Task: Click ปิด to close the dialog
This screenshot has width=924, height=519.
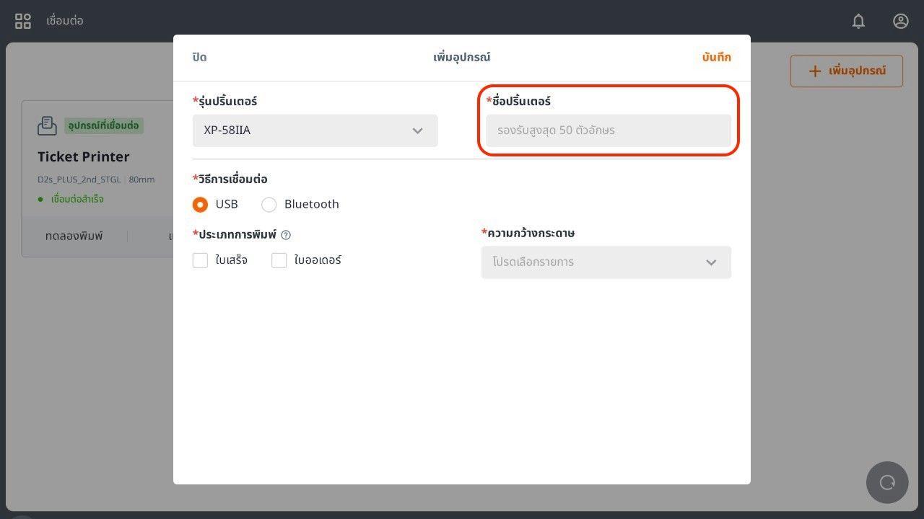Action: click(199, 57)
